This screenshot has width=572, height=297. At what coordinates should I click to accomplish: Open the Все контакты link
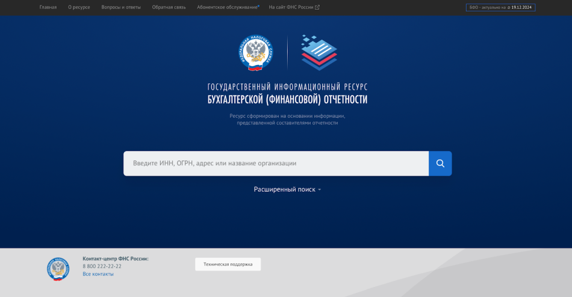(98, 274)
